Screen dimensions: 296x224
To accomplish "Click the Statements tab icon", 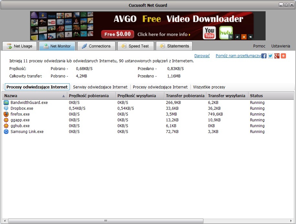I will coord(162,46).
